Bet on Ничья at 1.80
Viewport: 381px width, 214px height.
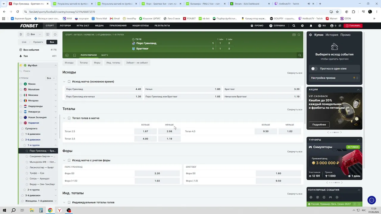coord(183,89)
